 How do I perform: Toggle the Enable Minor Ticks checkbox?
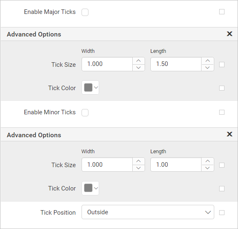click(x=85, y=113)
